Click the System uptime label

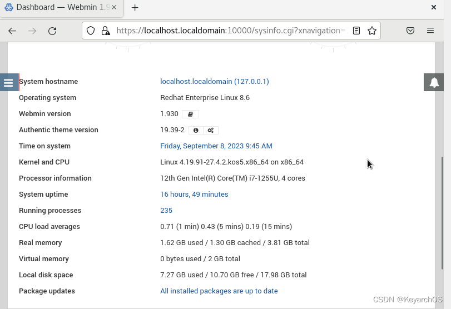tap(43, 195)
